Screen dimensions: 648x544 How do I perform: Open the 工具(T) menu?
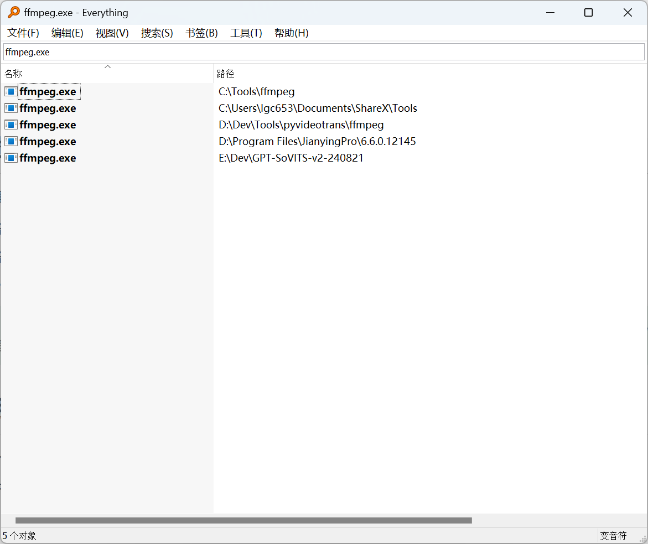click(246, 33)
